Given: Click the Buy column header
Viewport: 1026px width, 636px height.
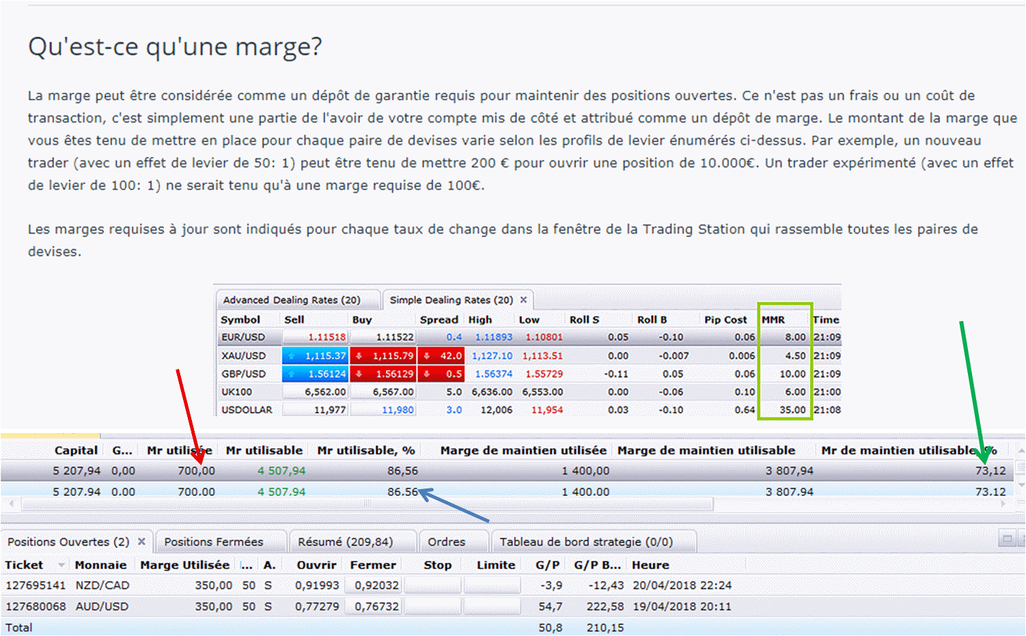Looking at the screenshot, I should coord(362,320).
